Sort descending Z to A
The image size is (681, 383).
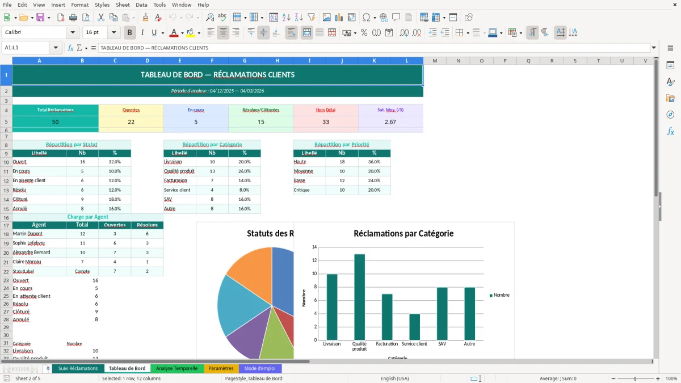point(299,18)
